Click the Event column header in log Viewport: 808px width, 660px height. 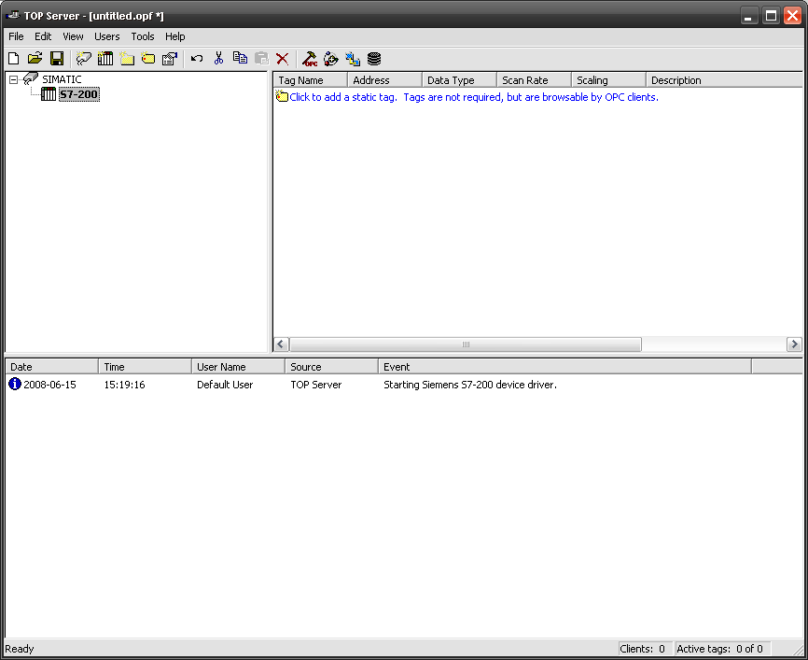coord(564,367)
